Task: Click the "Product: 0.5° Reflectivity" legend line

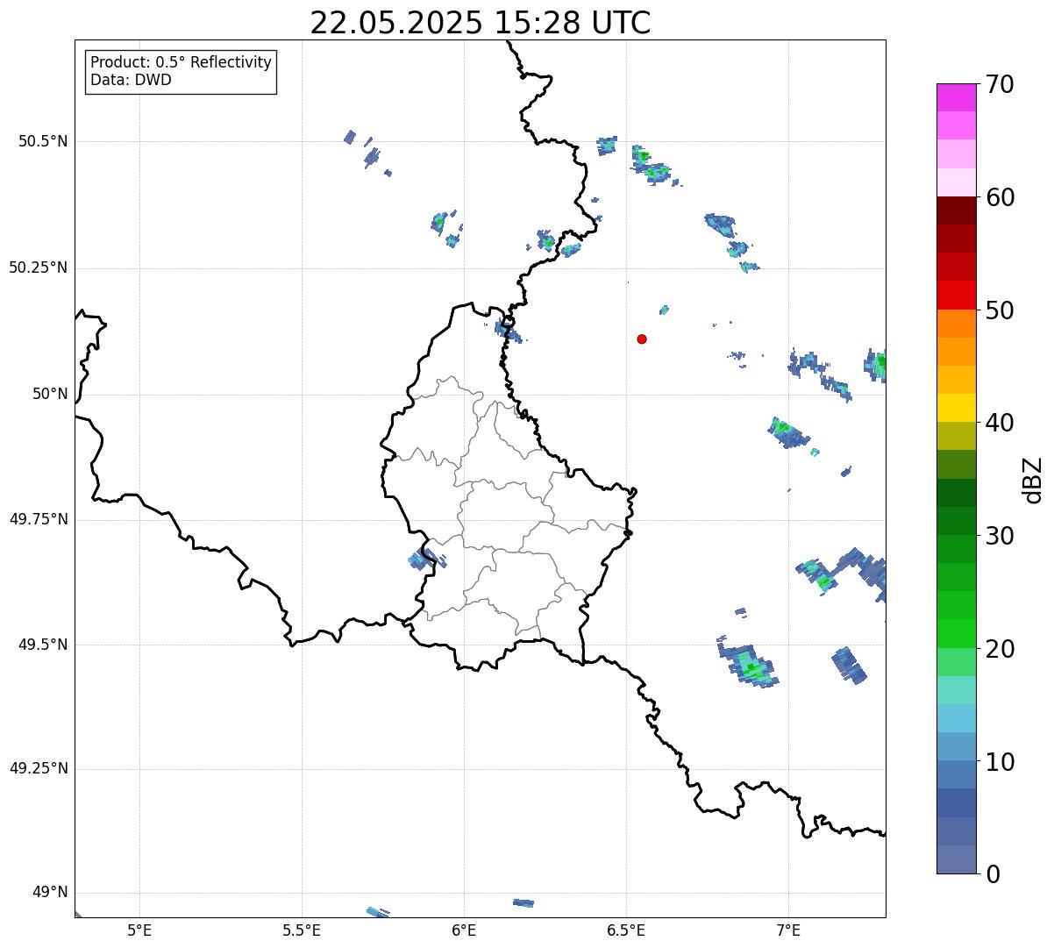Action: coord(181,62)
